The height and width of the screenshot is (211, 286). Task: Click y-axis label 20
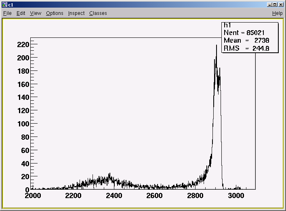click(25, 177)
